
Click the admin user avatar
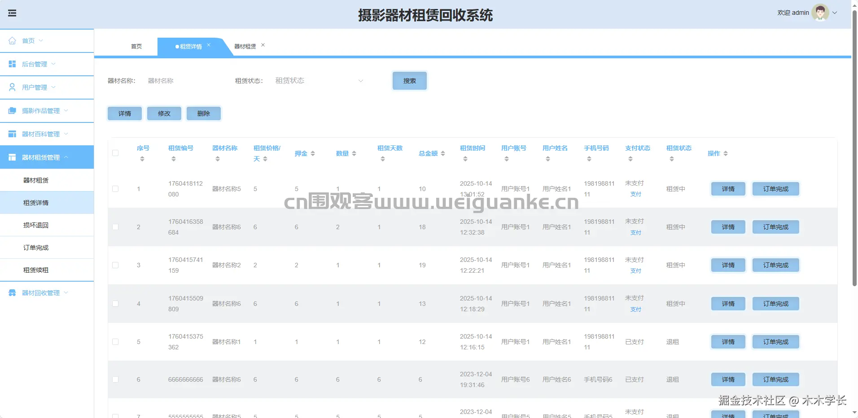click(820, 13)
